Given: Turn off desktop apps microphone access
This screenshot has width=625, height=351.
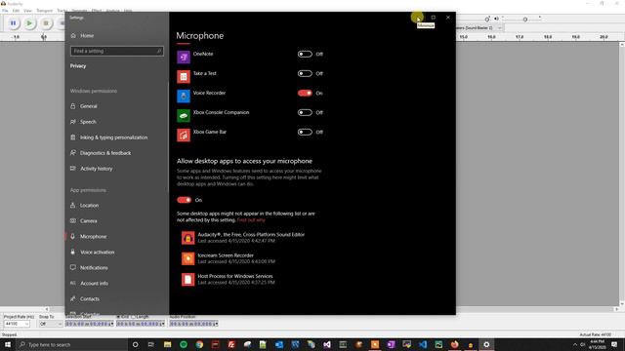Looking at the screenshot, I should click(185, 200).
